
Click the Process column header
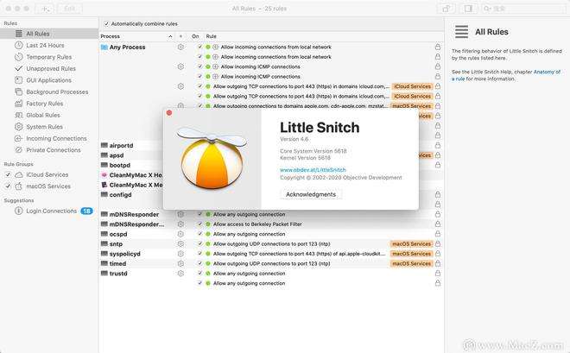point(111,36)
